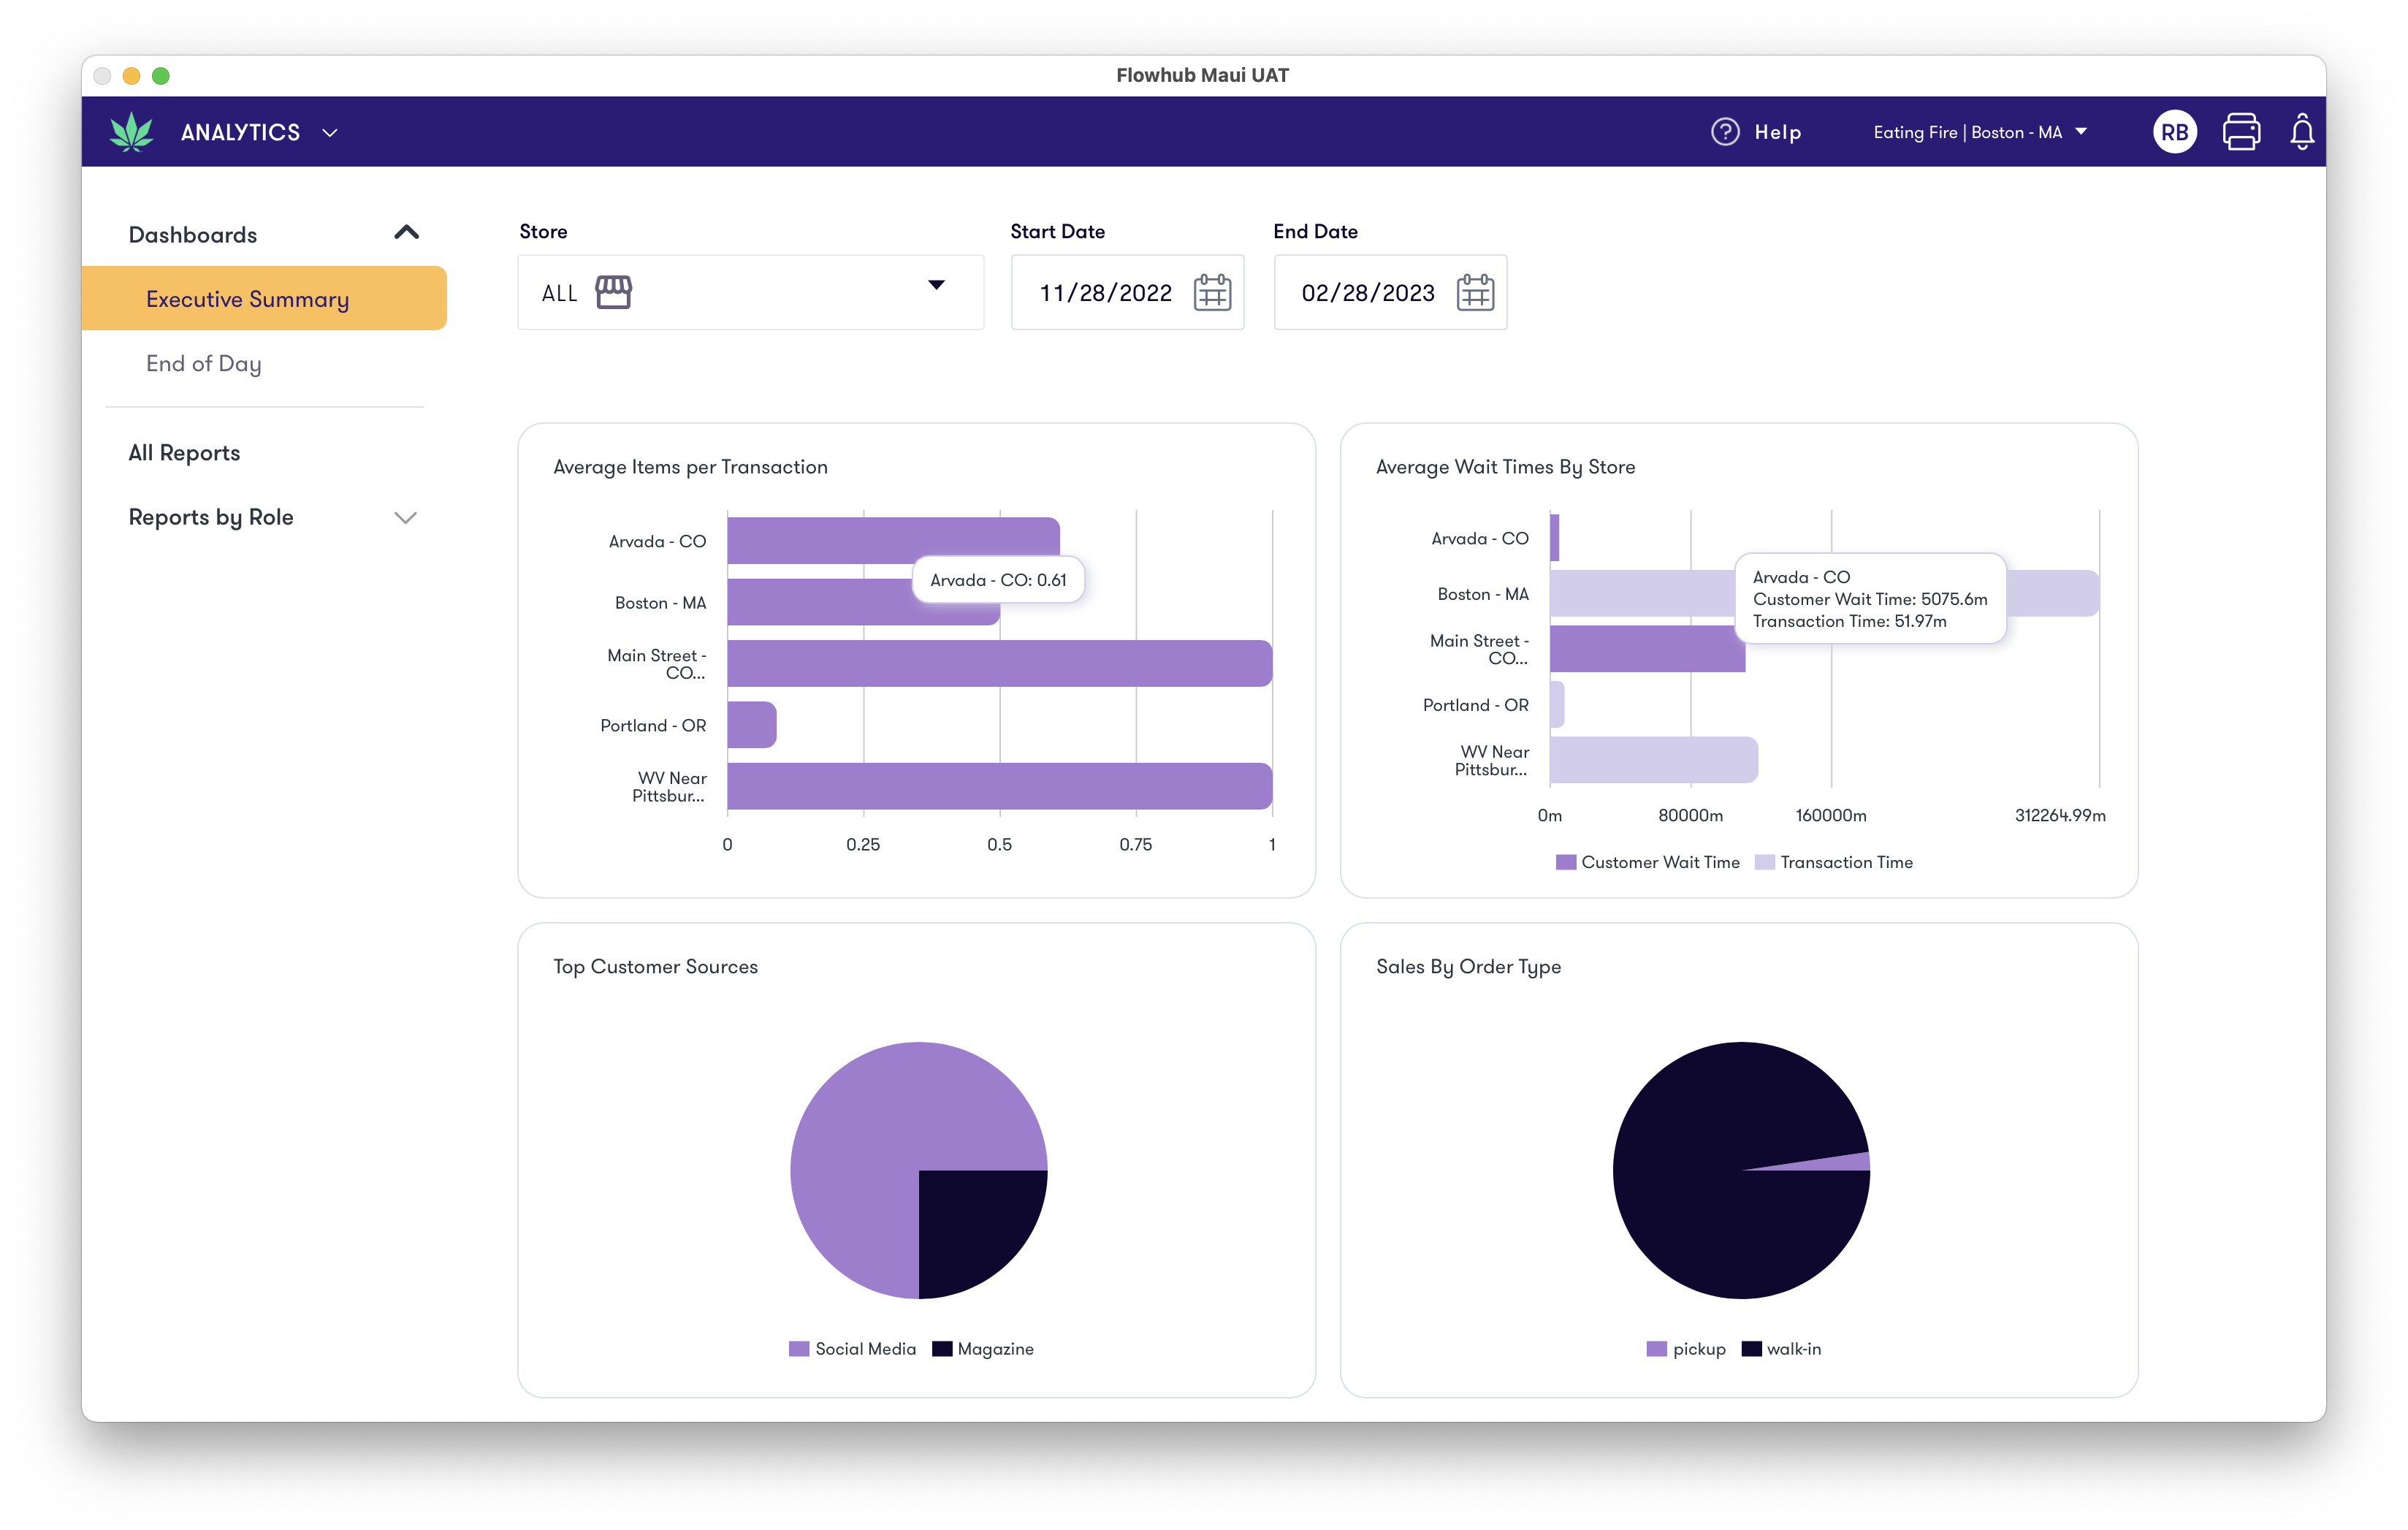Toggle walk-in legend swatch
Screen dimensions: 2408x1530
pos(1751,1349)
